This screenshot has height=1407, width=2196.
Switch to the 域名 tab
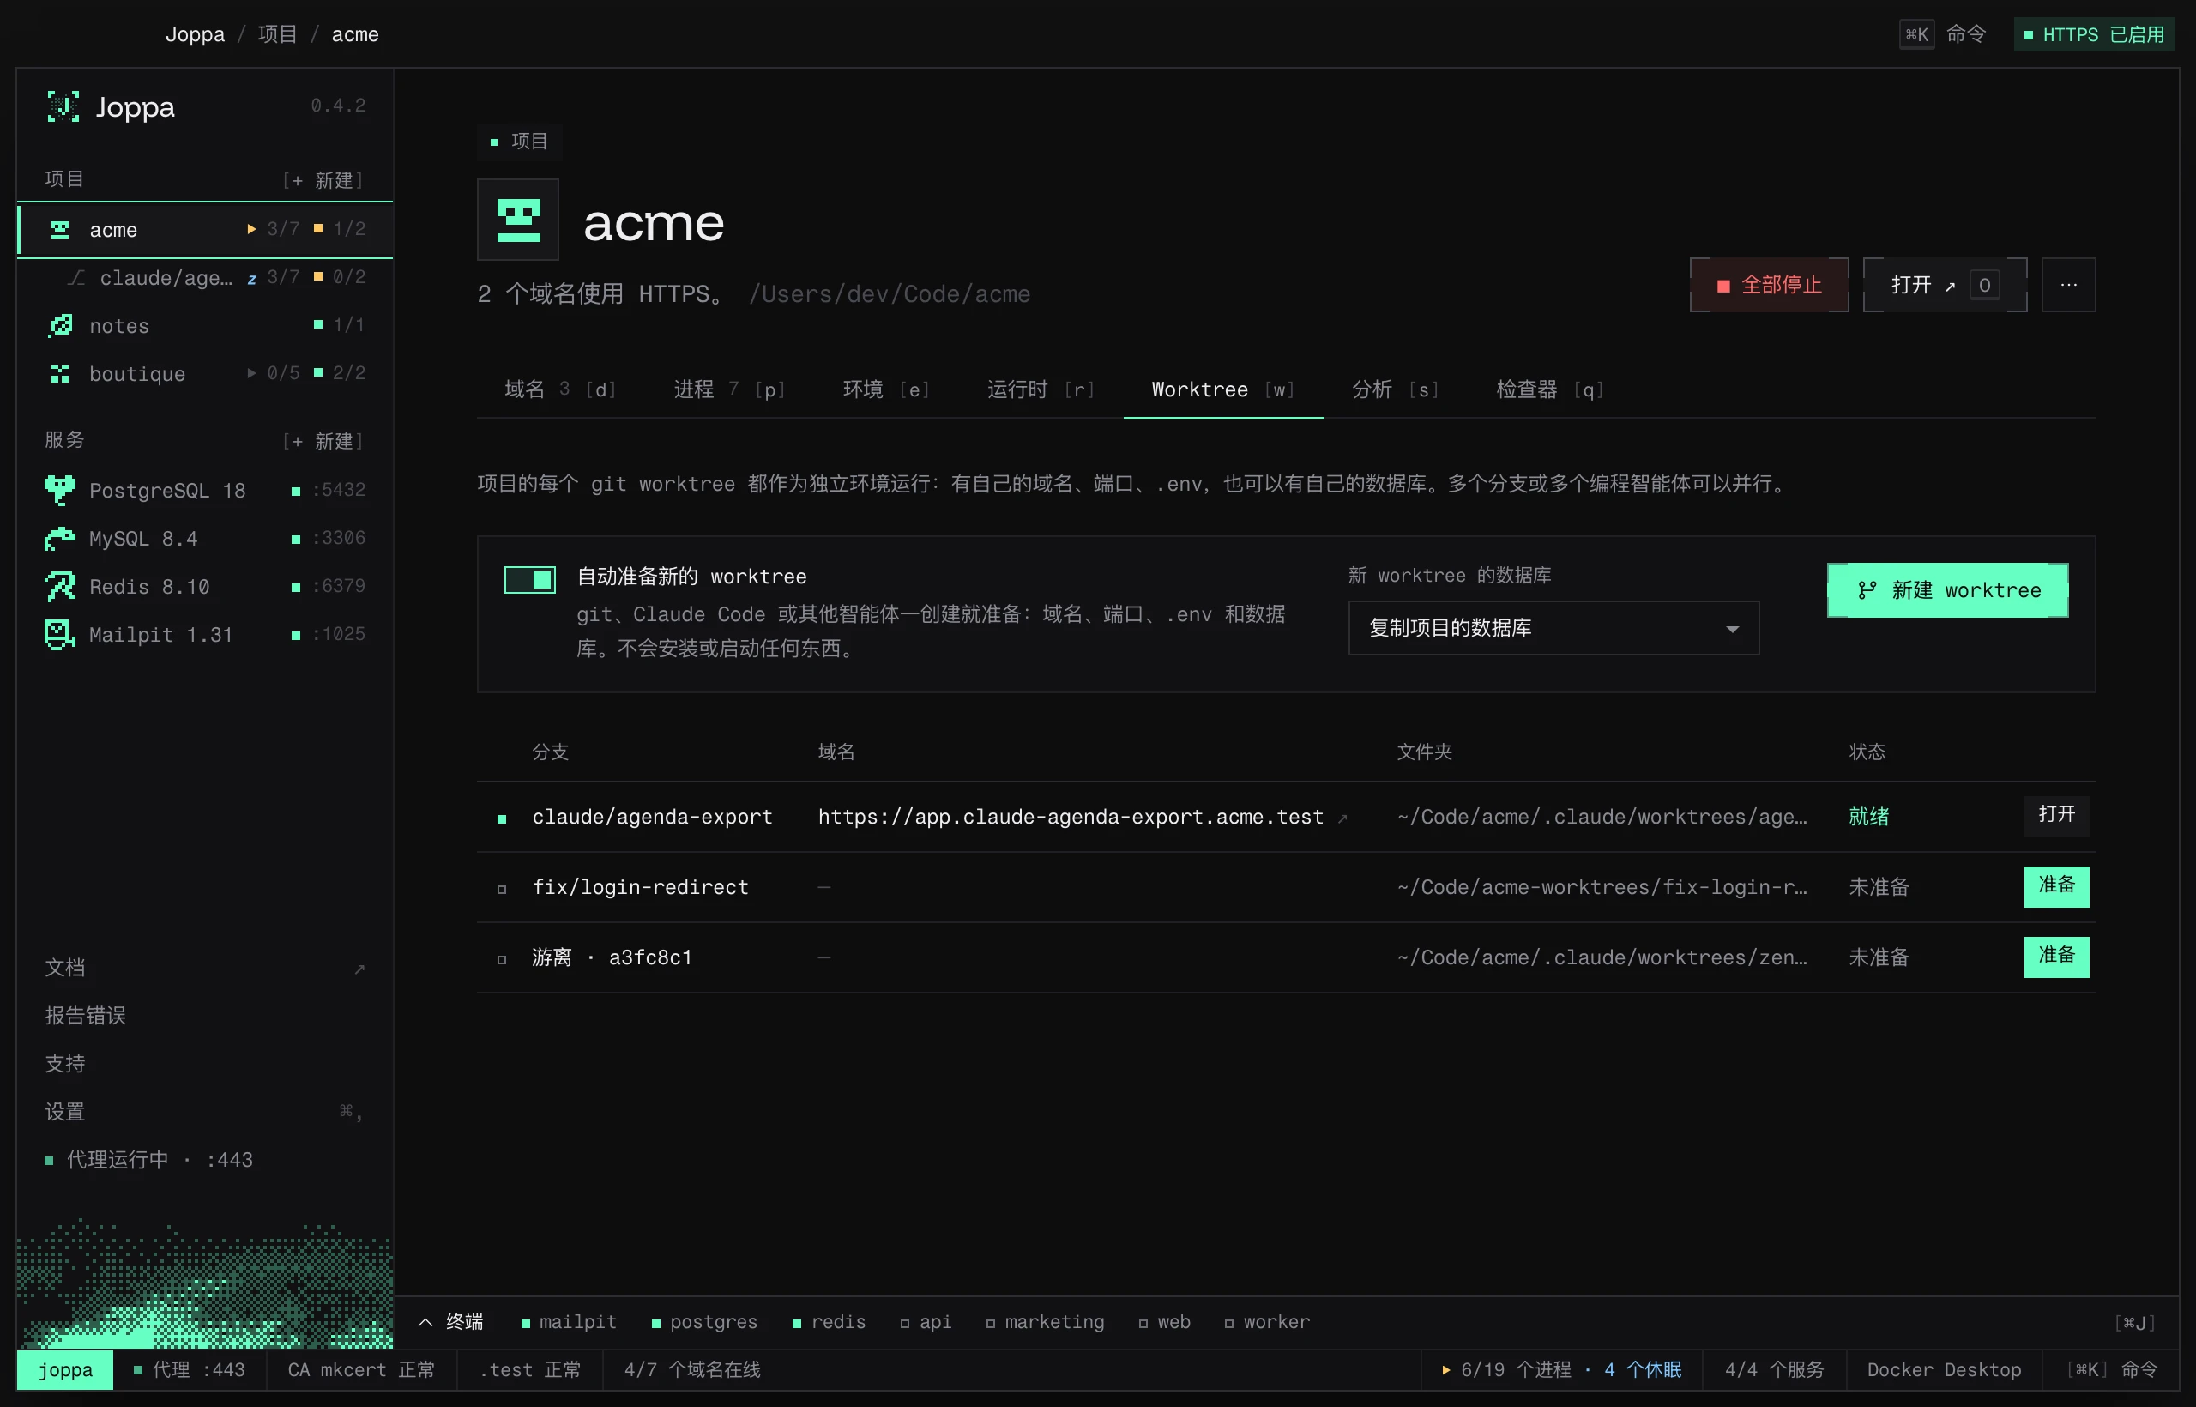(561, 390)
